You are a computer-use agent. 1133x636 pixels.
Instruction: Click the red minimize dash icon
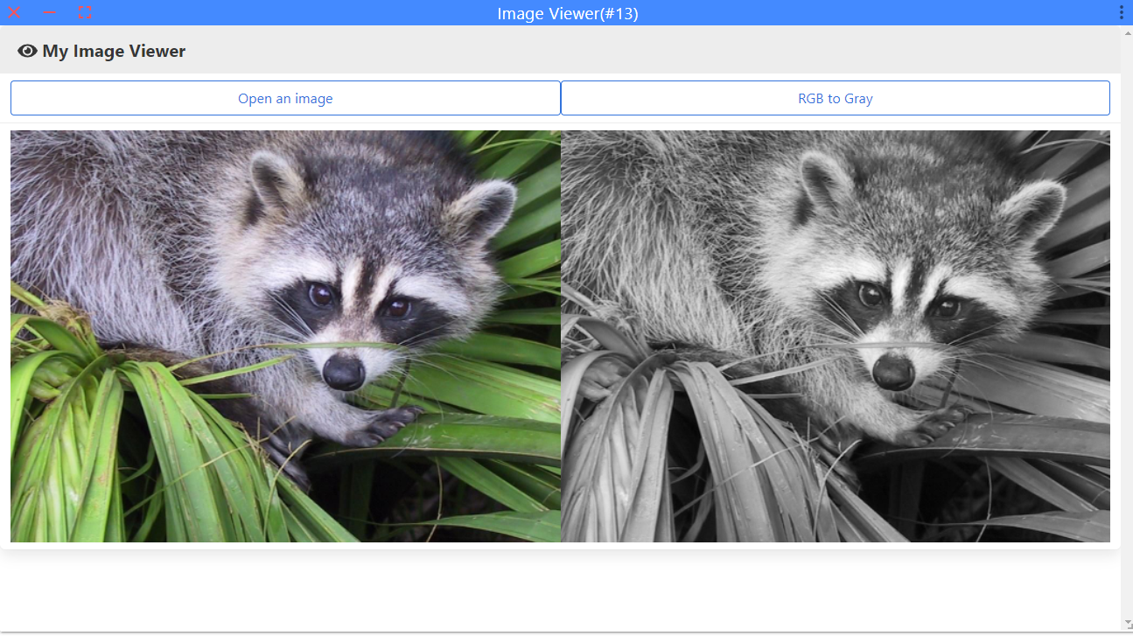[50, 12]
